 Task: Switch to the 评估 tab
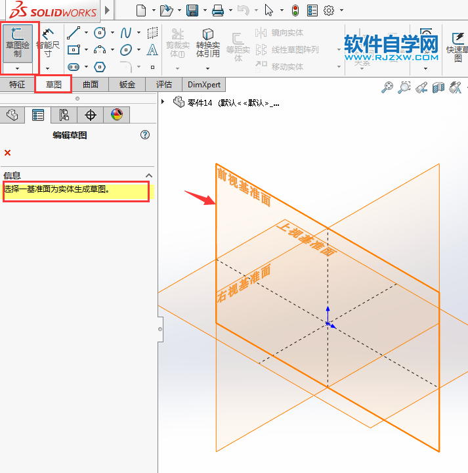pos(164,85)
